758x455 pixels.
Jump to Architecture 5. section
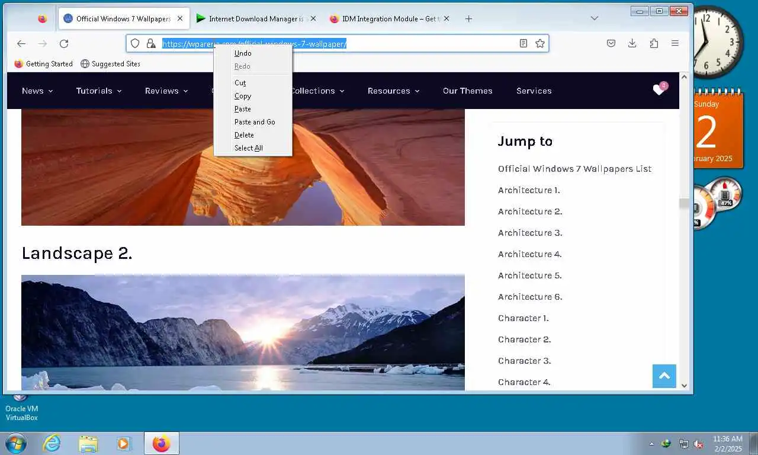(x=529, y=275)
